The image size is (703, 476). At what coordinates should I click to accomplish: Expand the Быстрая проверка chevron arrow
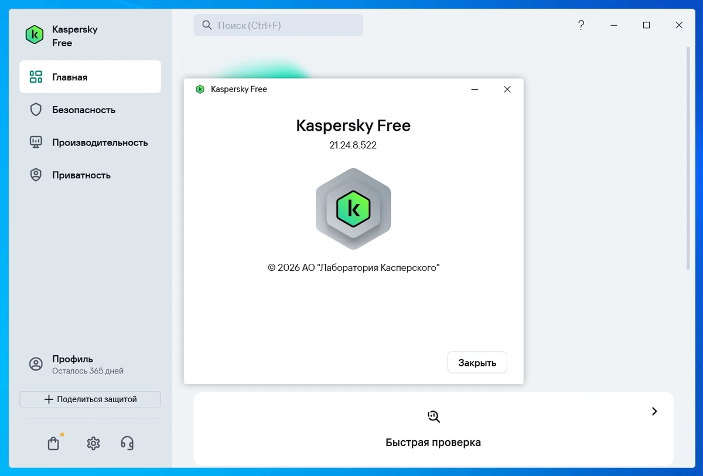[x=654, y=412]
